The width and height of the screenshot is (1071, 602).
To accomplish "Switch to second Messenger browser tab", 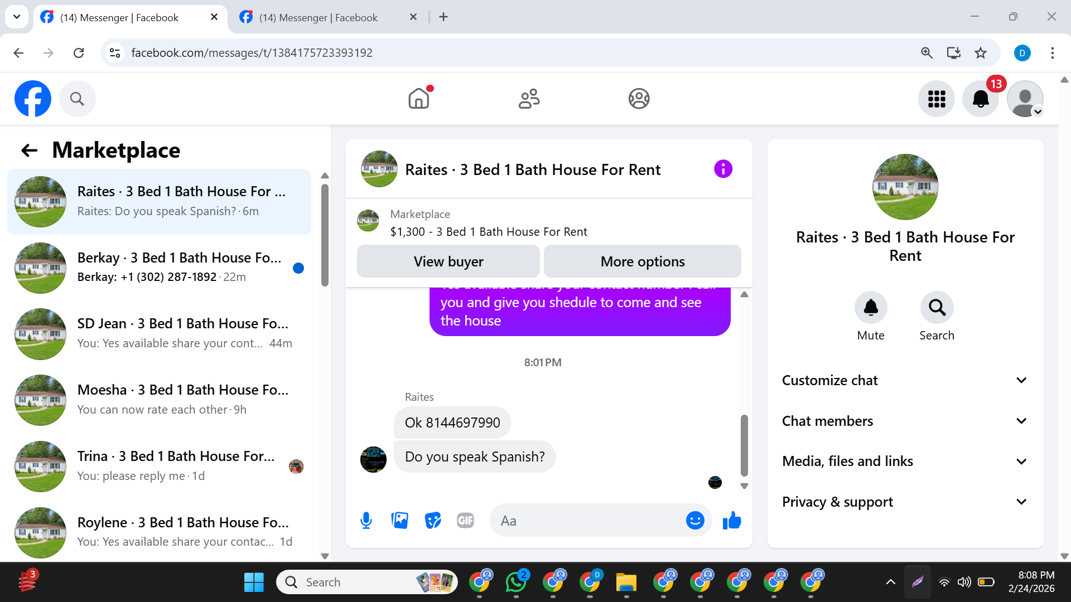I will pyautogui.click(x=318, y=17).
